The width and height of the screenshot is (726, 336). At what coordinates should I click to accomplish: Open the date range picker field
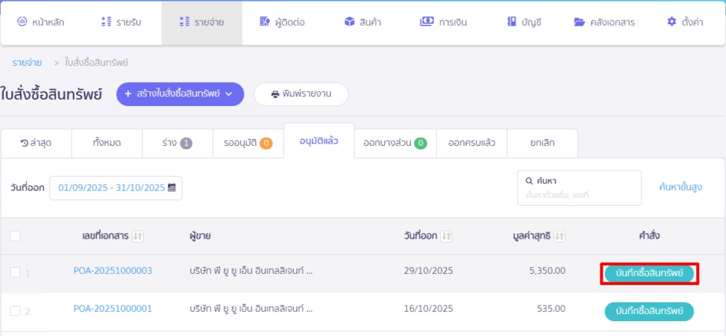coord(116,187)
